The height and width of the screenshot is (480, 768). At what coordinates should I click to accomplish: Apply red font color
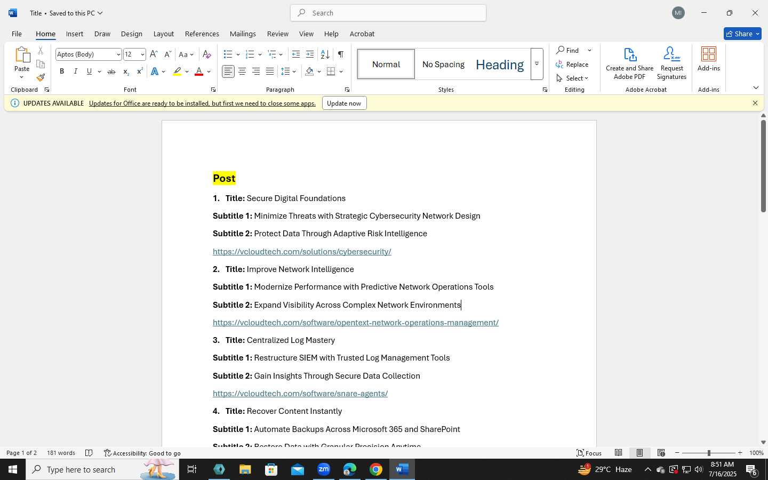pyautogui.click(x=199, y=71)
